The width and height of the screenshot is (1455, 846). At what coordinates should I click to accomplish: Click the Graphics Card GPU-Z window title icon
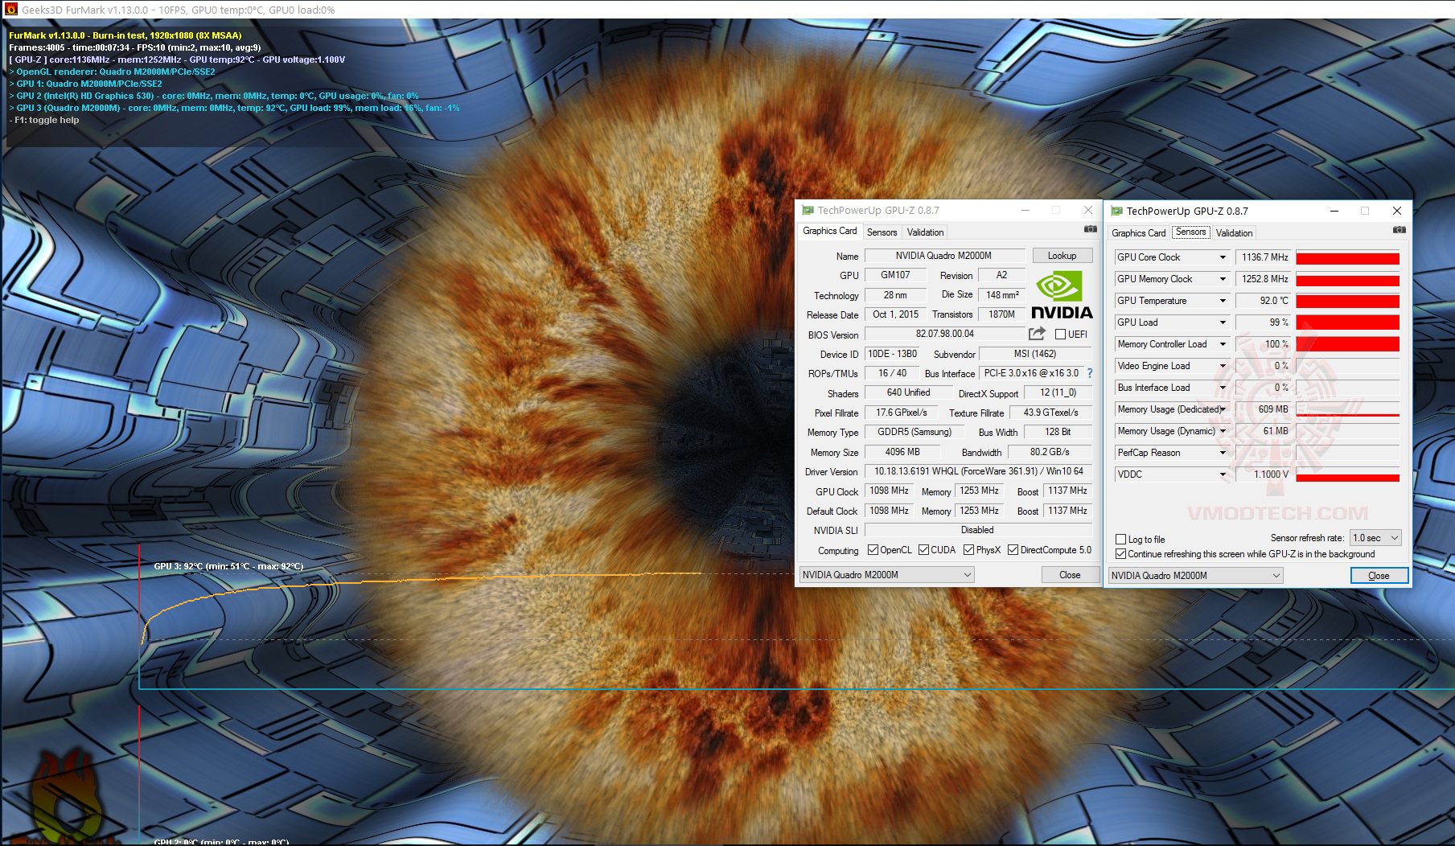click(x=808, y=211)
